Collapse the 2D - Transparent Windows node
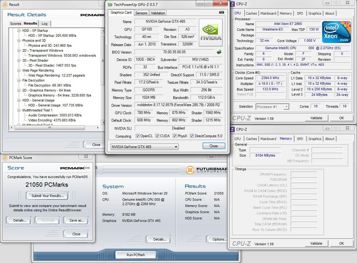 (19, 50)
